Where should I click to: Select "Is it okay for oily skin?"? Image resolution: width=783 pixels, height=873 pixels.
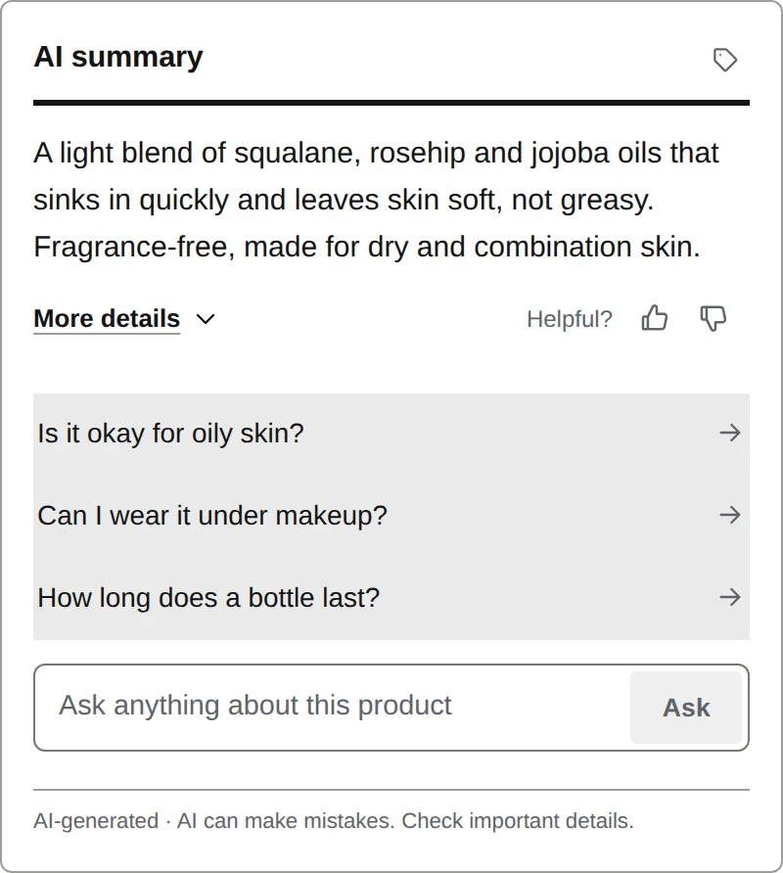pos(391,434)
